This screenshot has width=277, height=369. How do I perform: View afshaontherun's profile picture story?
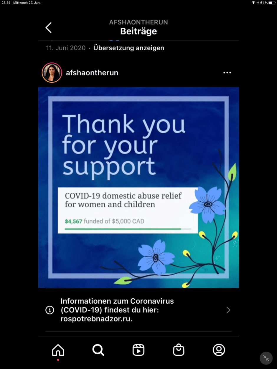[52, 73]
